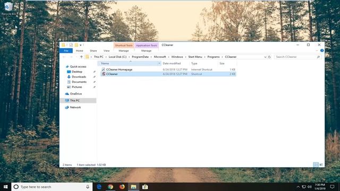Open OneDrive in navigation pane
The height and width of the screenshot is (191, 340).
click(x=75, y=94)
